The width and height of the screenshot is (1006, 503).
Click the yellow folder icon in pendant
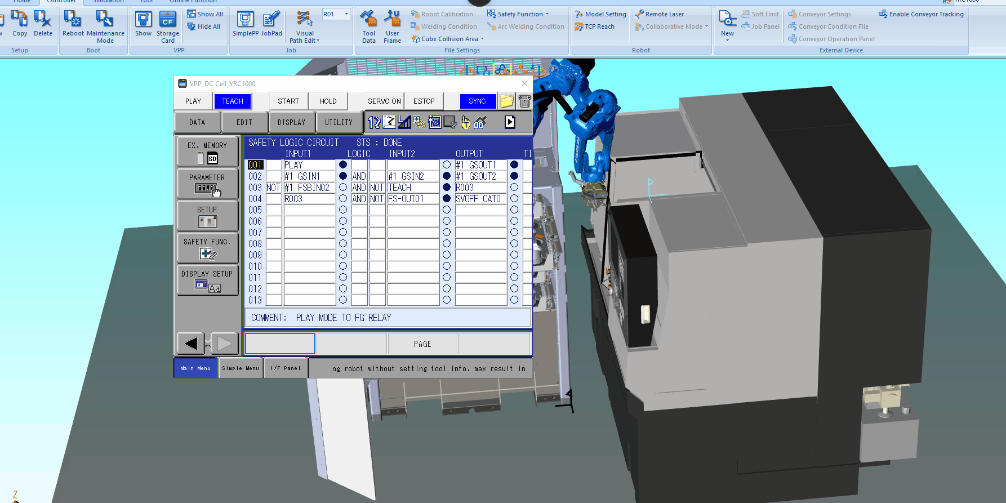[507, 101]
